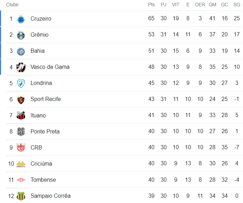Click the Clube column header
This screenshot has width=243, height=203.
point(12,5)
